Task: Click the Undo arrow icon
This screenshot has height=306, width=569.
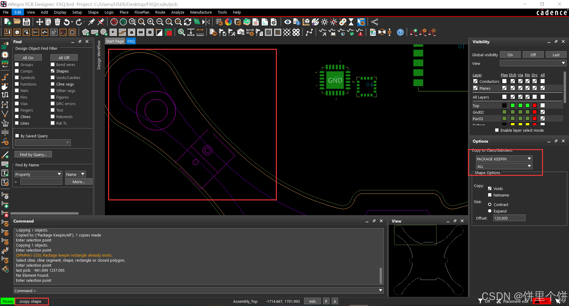Action: tap(67, 22)
